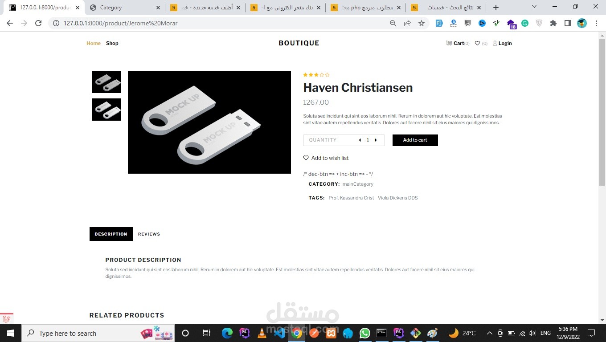
Task: Reload the page in browser
Action: [x=38, y=23]
